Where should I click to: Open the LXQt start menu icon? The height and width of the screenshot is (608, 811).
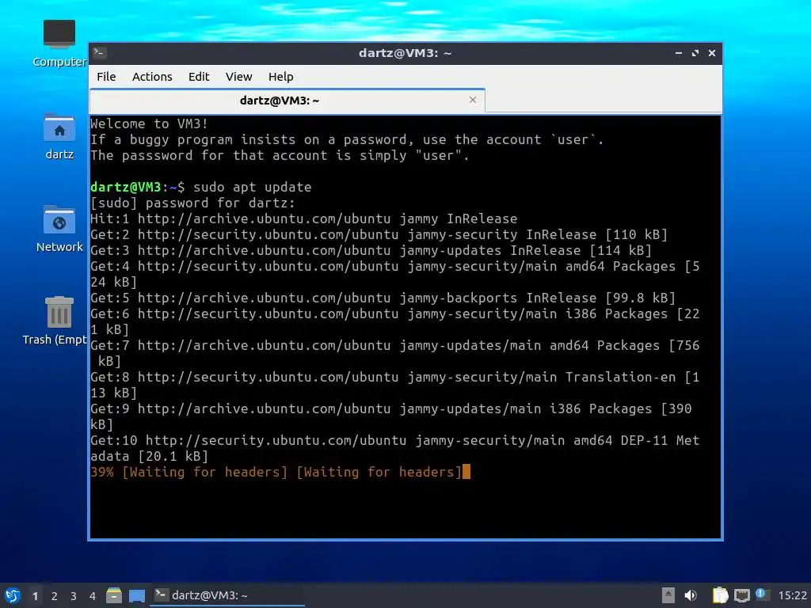coord(13,595)
